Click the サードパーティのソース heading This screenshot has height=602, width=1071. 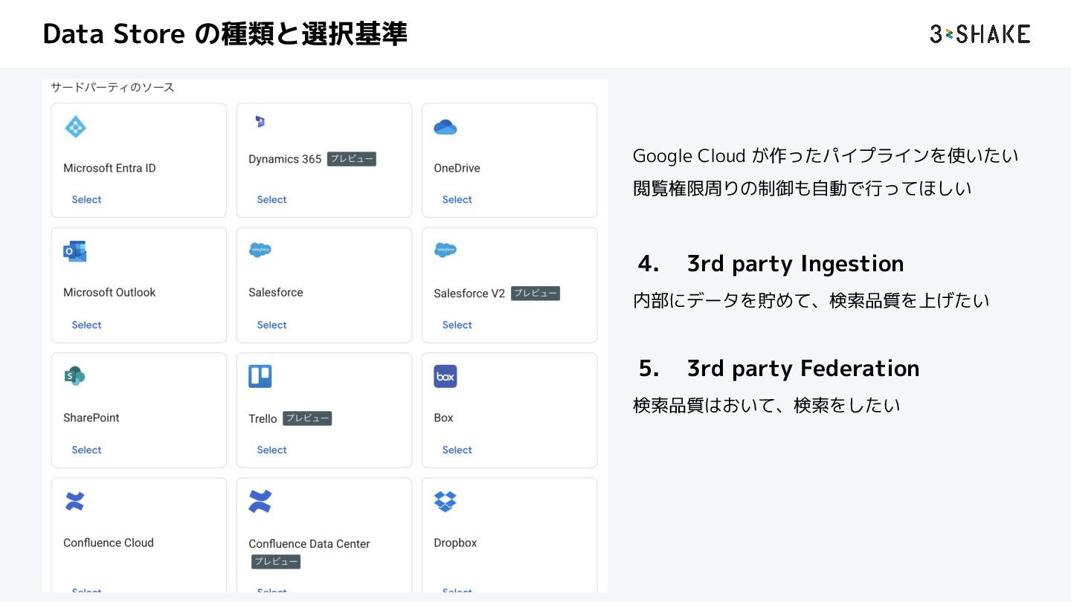112,87
